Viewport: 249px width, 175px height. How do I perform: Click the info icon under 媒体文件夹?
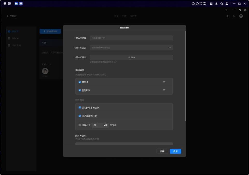pyautogui.click(x=115, y=62)
